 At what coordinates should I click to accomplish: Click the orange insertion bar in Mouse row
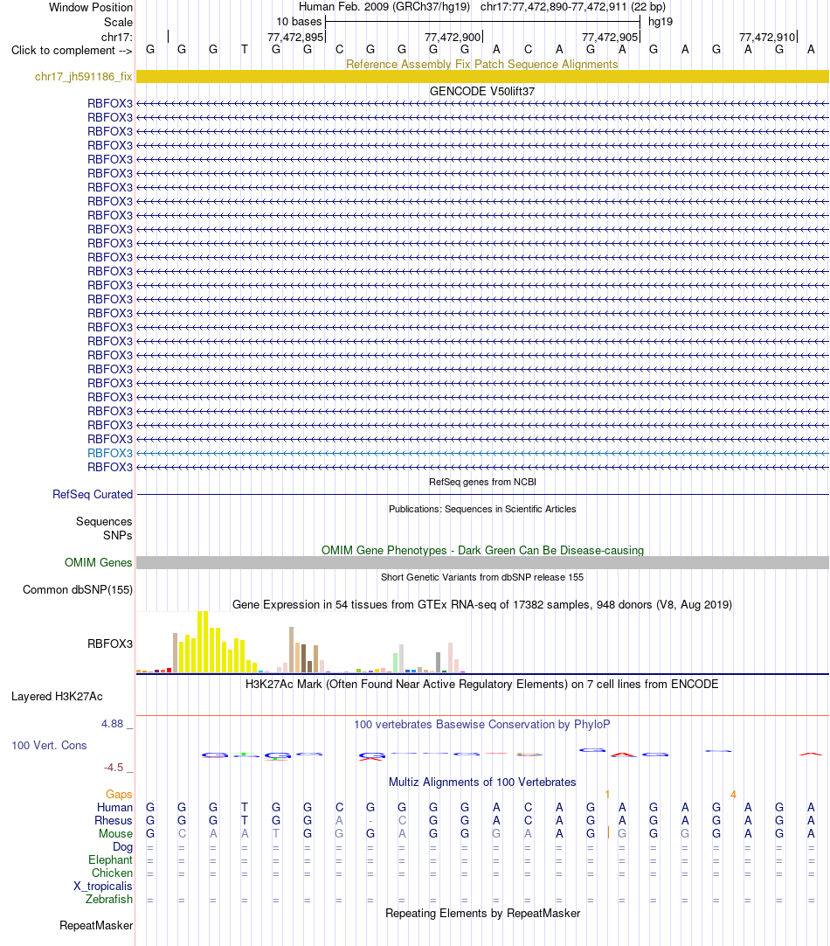(x=608, y=833)
